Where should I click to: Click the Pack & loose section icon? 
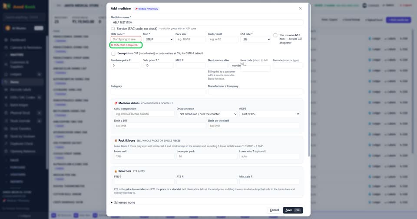tap(116, 140)
